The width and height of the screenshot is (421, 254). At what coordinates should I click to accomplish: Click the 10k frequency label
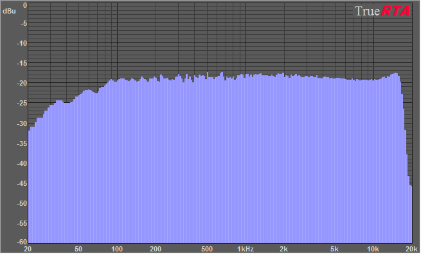click(373, 249)
